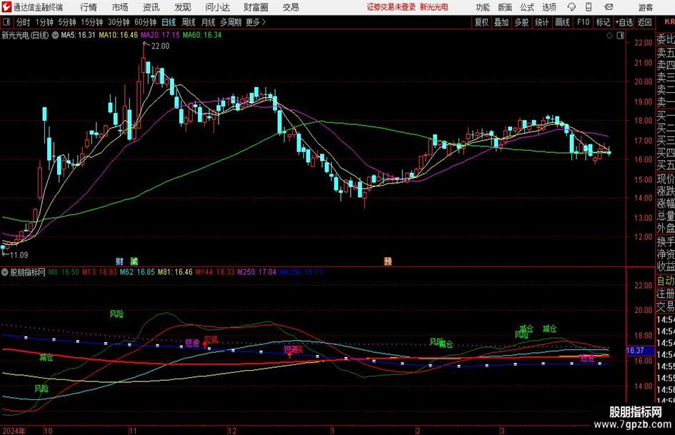This screenshot has height=435, width=675.
Task: Open the 交易 menu
Action: pyautogui.click(x=291, y=7)
